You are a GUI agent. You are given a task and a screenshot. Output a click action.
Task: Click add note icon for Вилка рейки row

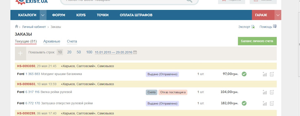point(272,92)
